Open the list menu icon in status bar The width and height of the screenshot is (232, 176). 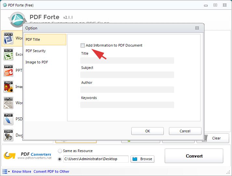pos(6,171)
